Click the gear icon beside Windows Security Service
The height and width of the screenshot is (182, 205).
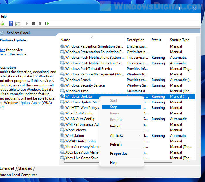(62, 85)
